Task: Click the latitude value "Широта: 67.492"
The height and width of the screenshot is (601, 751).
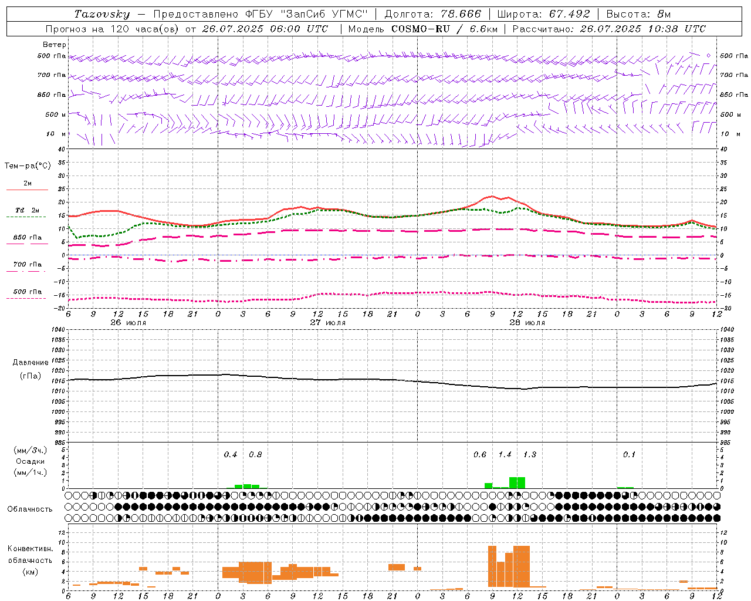Action: [543, 14]
